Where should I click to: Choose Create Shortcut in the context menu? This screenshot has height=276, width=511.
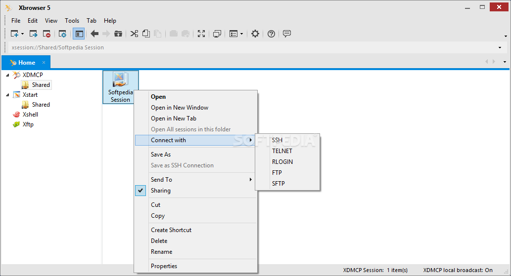pyautogui.click(x=195, y=230)
